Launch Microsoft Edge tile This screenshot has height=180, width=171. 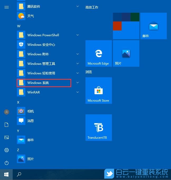98,53
